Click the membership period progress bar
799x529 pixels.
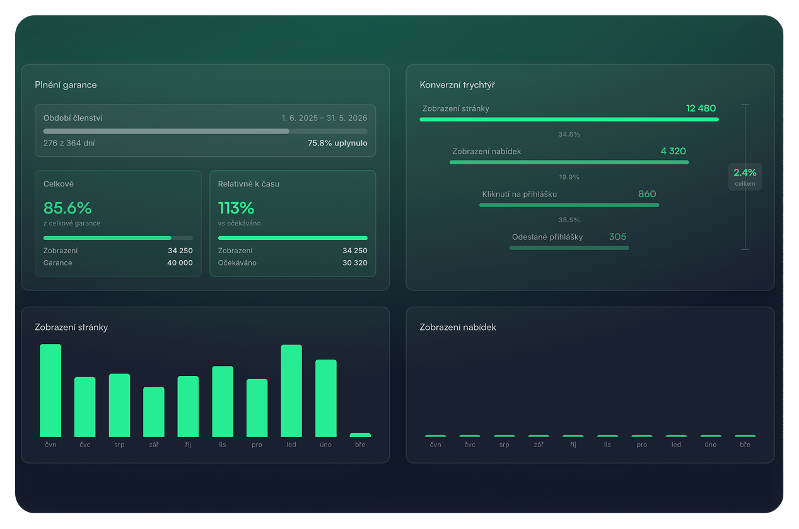205,131
